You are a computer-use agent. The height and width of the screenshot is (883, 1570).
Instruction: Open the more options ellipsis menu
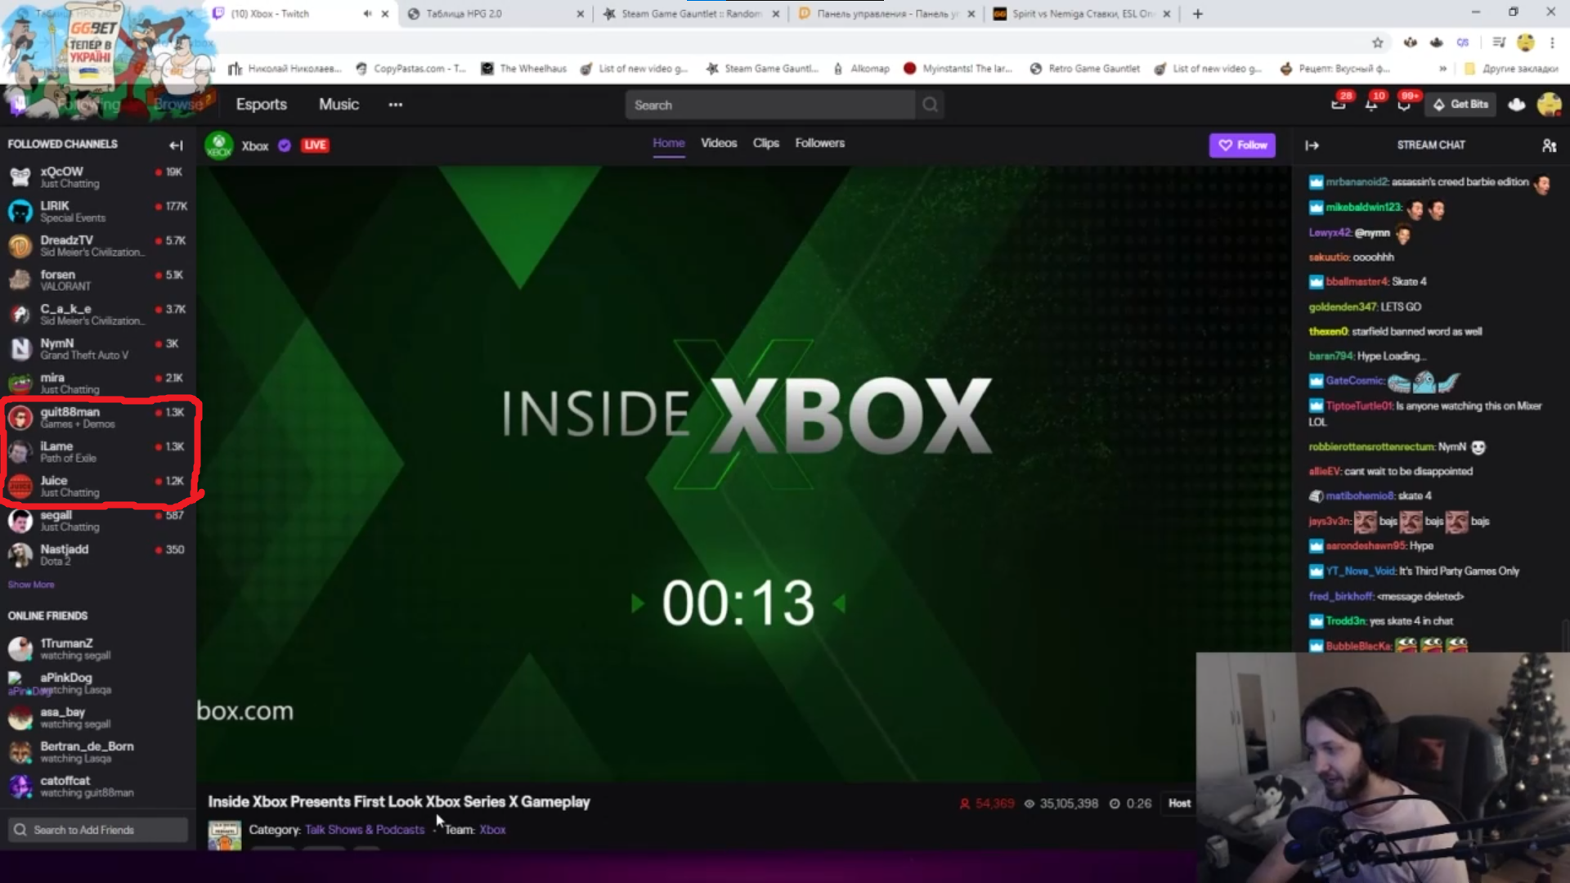click(396, 105)
